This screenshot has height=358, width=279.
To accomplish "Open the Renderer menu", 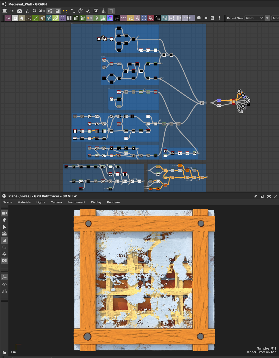I will 114,202.
